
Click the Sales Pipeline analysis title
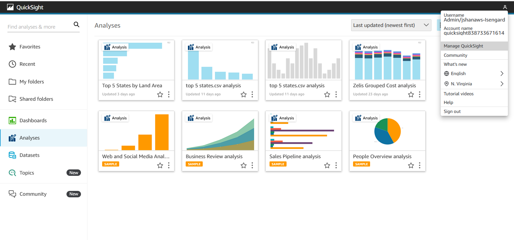click(295, 157)
